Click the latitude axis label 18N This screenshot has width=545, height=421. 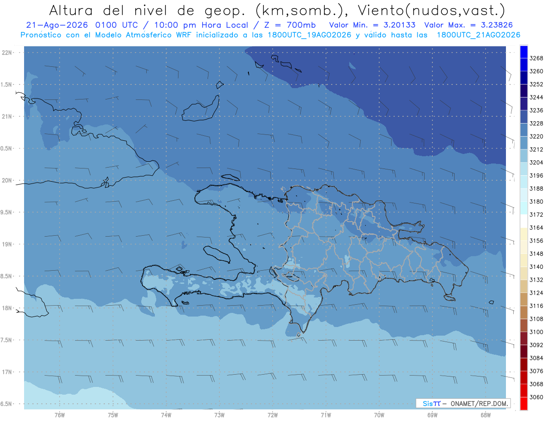pos(7,308)
